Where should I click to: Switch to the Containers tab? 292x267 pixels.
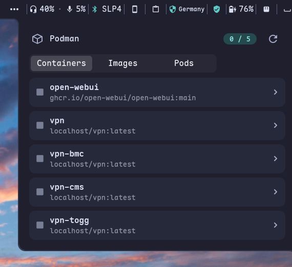point(61,63)
